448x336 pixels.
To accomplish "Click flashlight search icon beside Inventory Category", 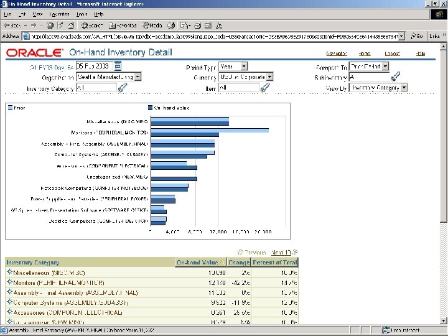I will [123, 88].
